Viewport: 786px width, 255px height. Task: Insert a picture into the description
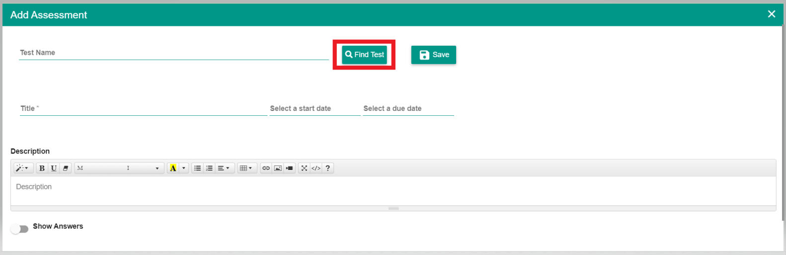(278, 168)
